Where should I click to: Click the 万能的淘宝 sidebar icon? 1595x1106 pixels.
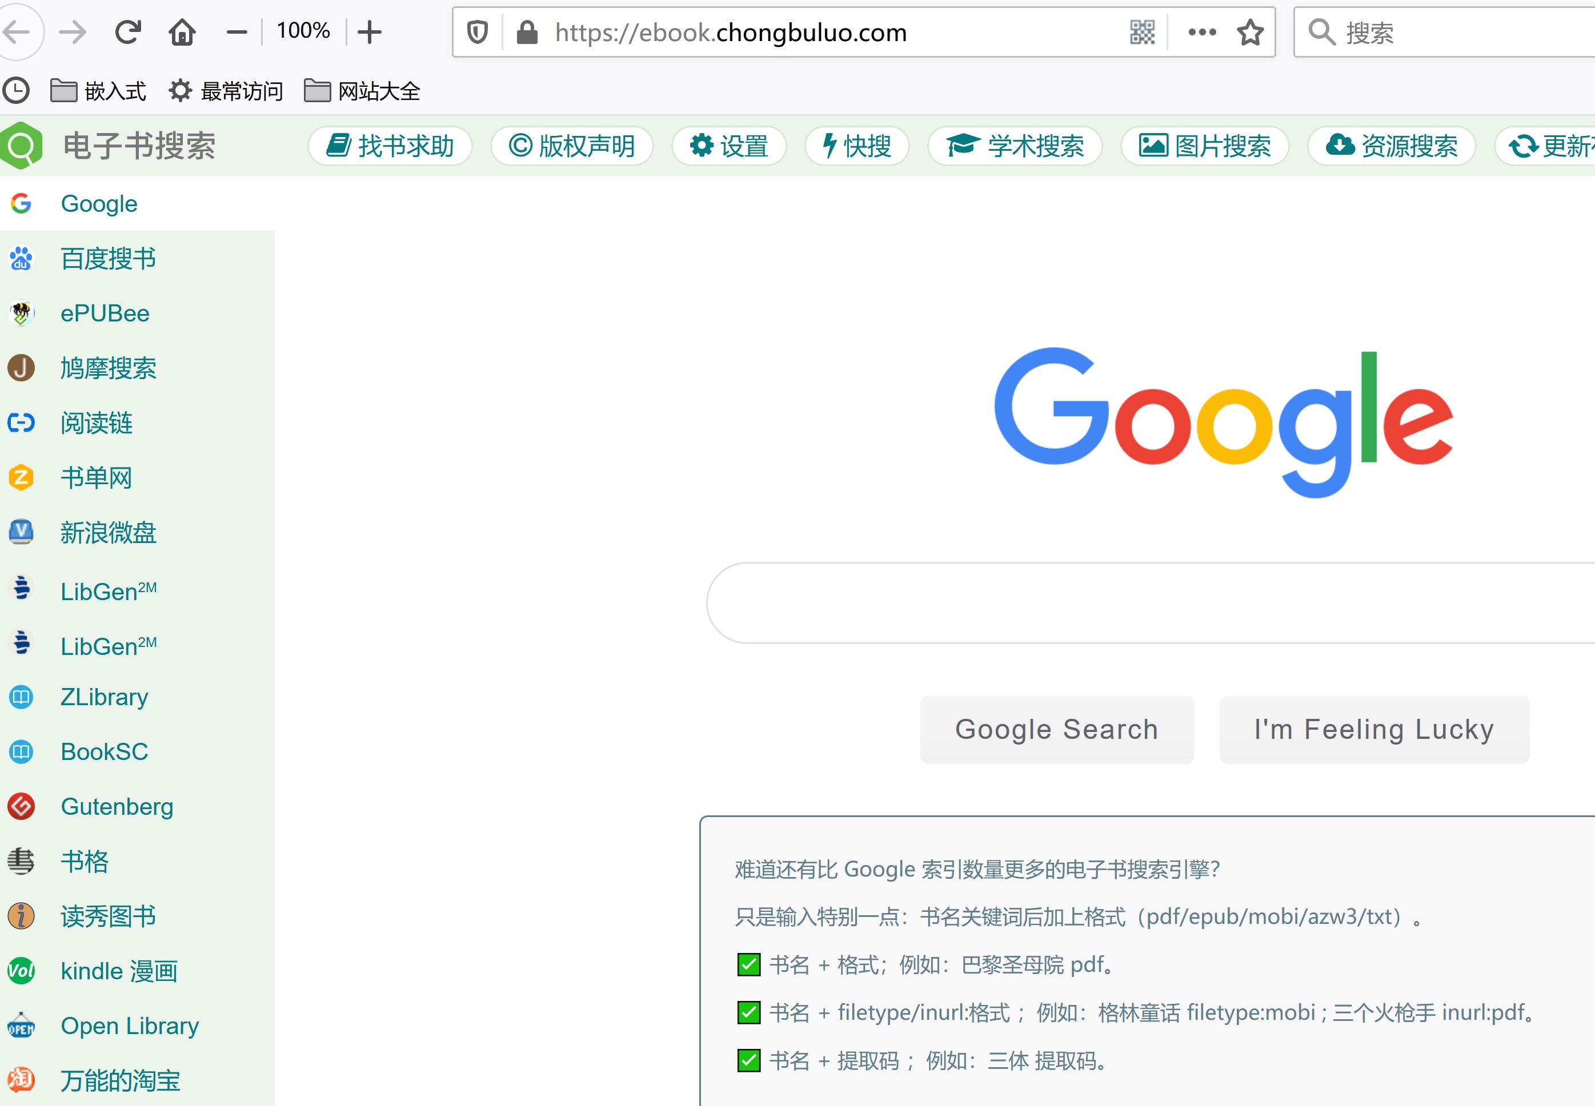pyautogui.click(x=22, y=1080)
